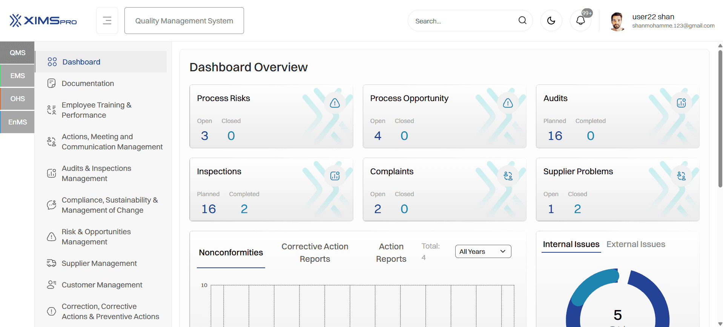Viewport: 723px width, 327px height.
Task: Click the Customer Management person icon
Action: click(x=52, y=285)
